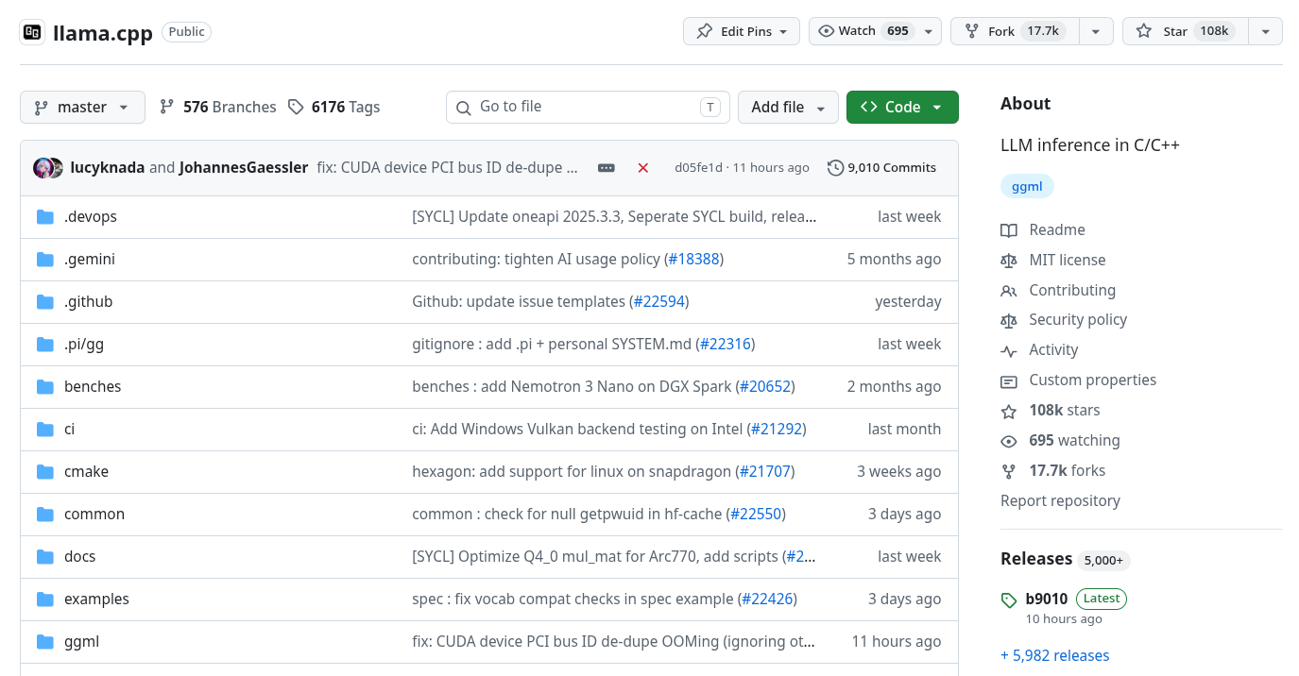Fork the repository with Fork button

[x=1015, y=31]
